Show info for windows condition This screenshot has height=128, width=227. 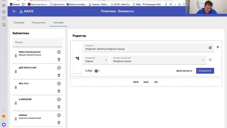(59, 115)
